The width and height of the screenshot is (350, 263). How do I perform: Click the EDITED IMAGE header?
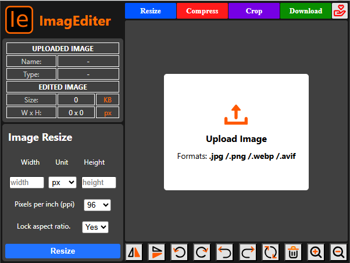(63, 87)
